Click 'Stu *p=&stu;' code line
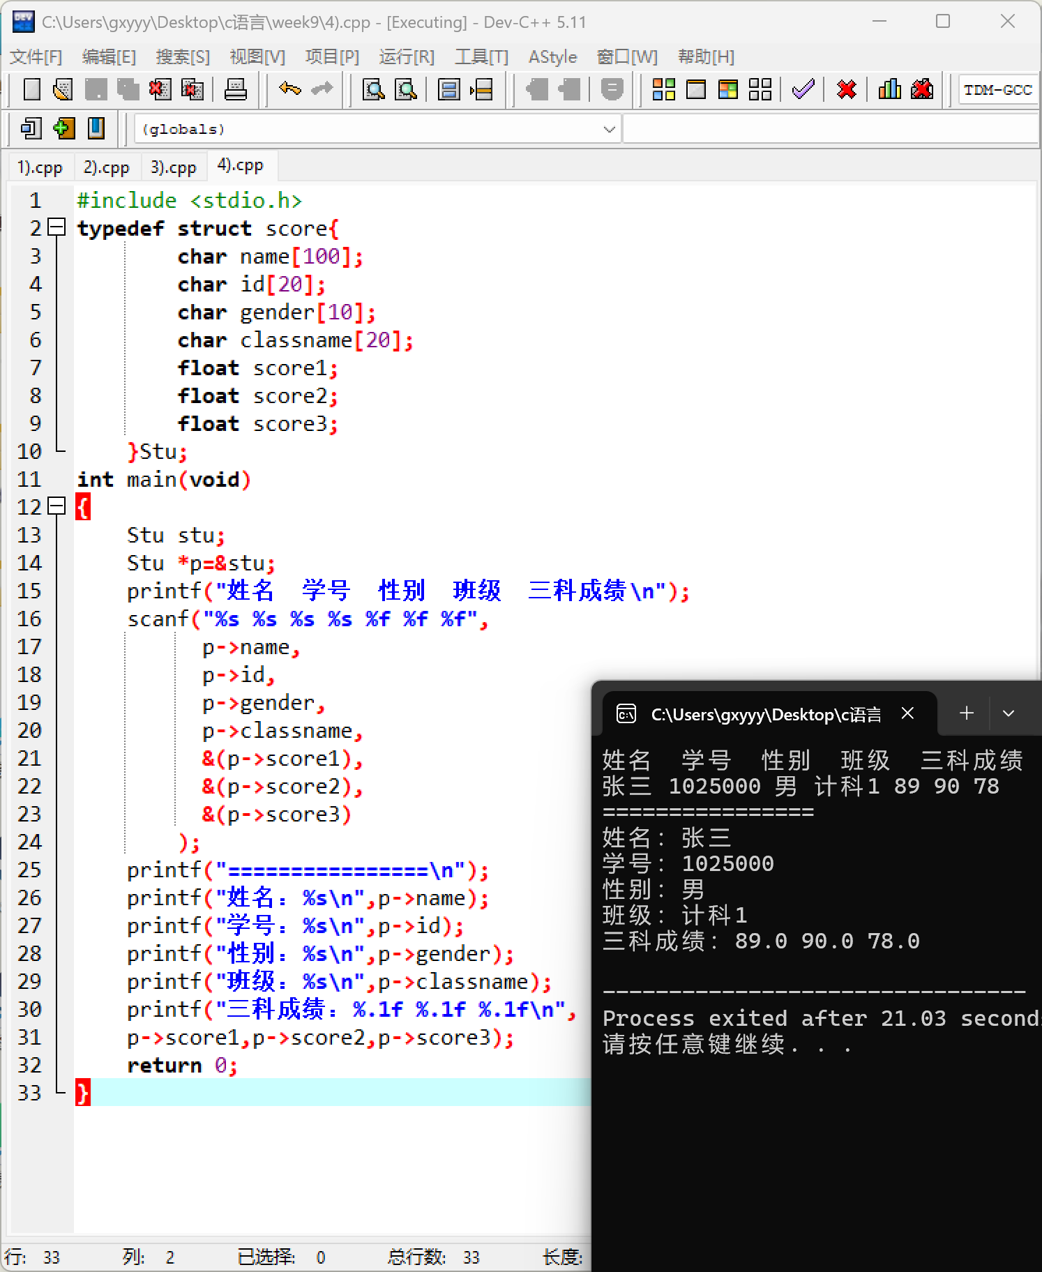Image resolution: width=1042 pixels, height=1272 pixels. point(201,563)
